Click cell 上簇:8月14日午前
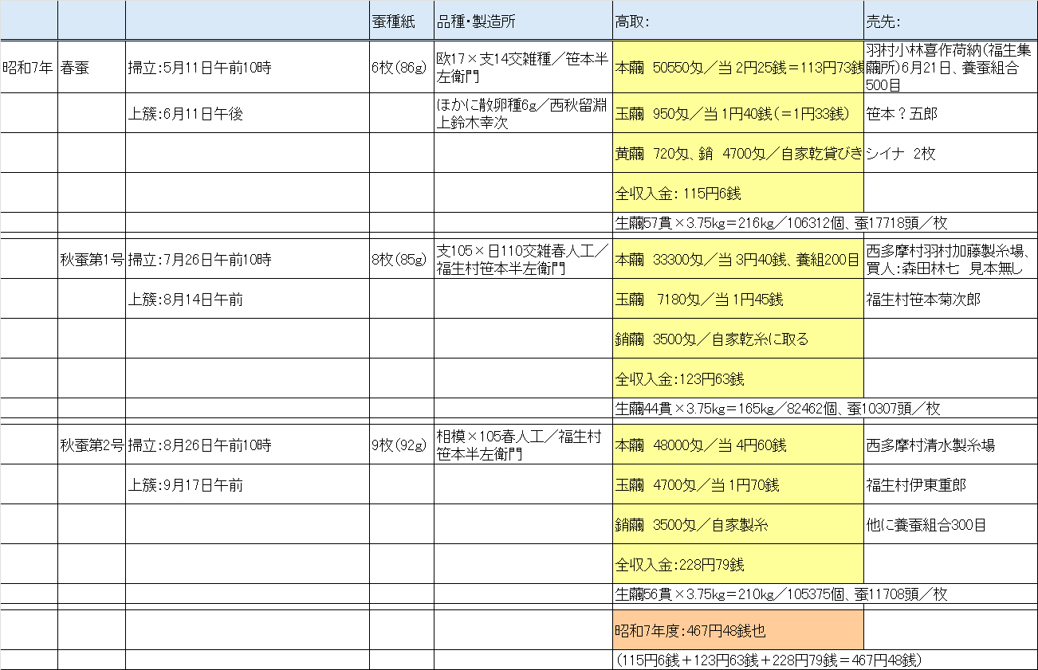Image resolution: width=1038 pixels, height=670 pixels. click(x=247, y=299)
